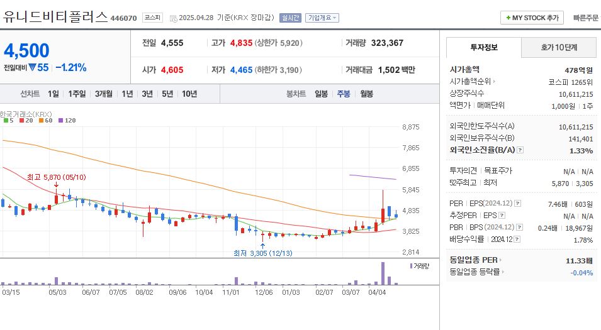Click the 전일 4,555 value
This screenshot has width=601, height=330.
[172, 43]
